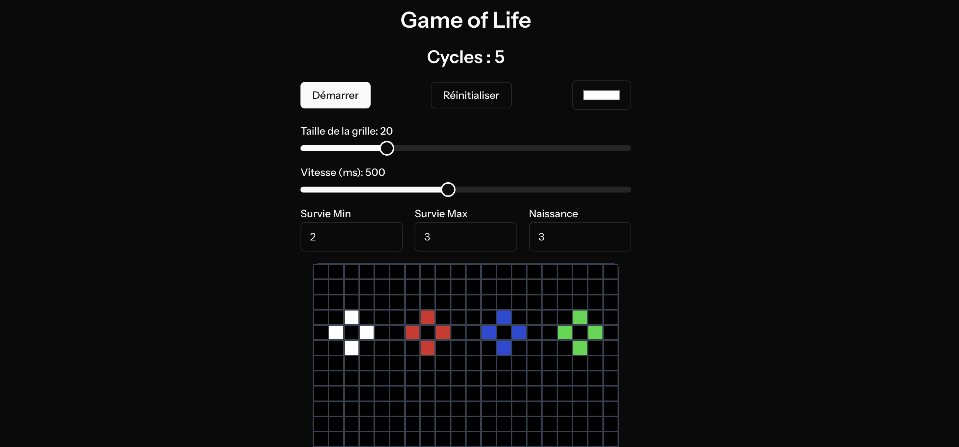Click the center of the white cross pattern
The width and height of the screenshot is (959, 447).
click(351, 333)
